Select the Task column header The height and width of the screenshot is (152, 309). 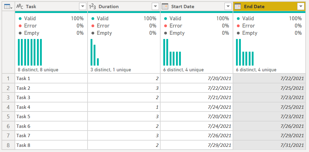coord(51,6)
